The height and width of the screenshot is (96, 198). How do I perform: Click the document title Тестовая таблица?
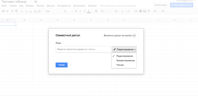(14, 2)
